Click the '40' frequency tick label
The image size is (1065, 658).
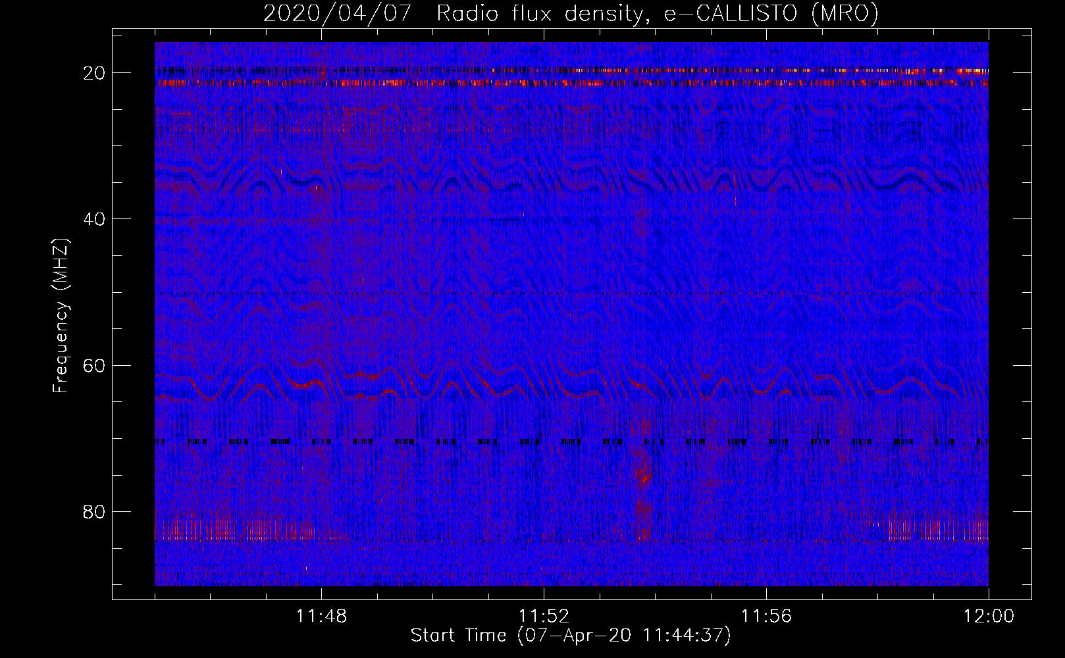(95, 219)
